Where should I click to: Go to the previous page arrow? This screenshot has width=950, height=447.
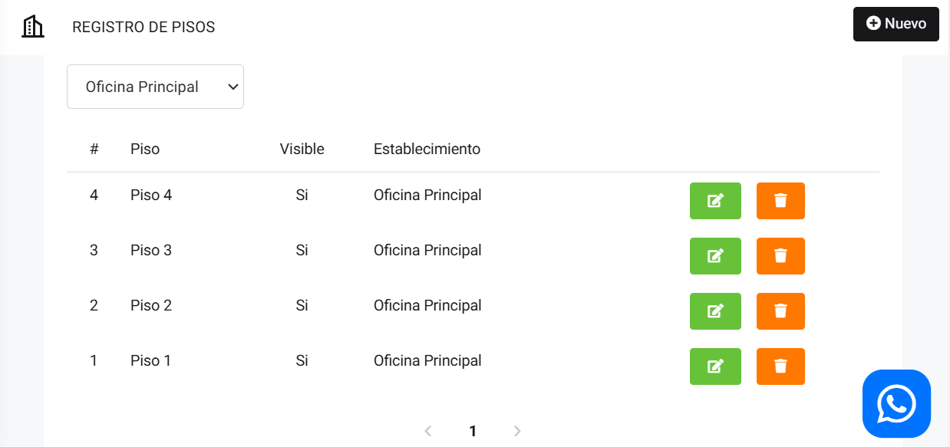tap(428, 431)
